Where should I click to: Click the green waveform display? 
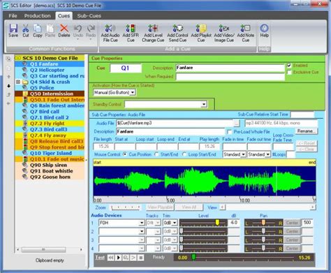coord(205,181)
